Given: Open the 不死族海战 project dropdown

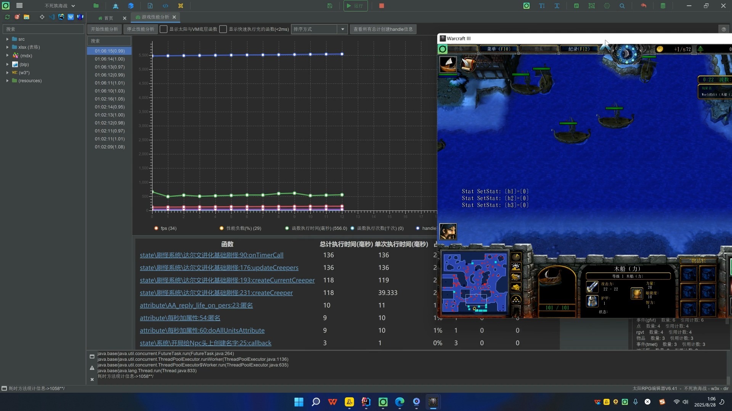Looking at the screenshot, I should click(x=60, y=6).
